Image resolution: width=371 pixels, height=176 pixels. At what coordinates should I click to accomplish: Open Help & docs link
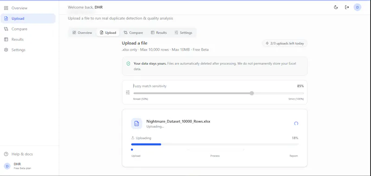(x=19, y=154)
